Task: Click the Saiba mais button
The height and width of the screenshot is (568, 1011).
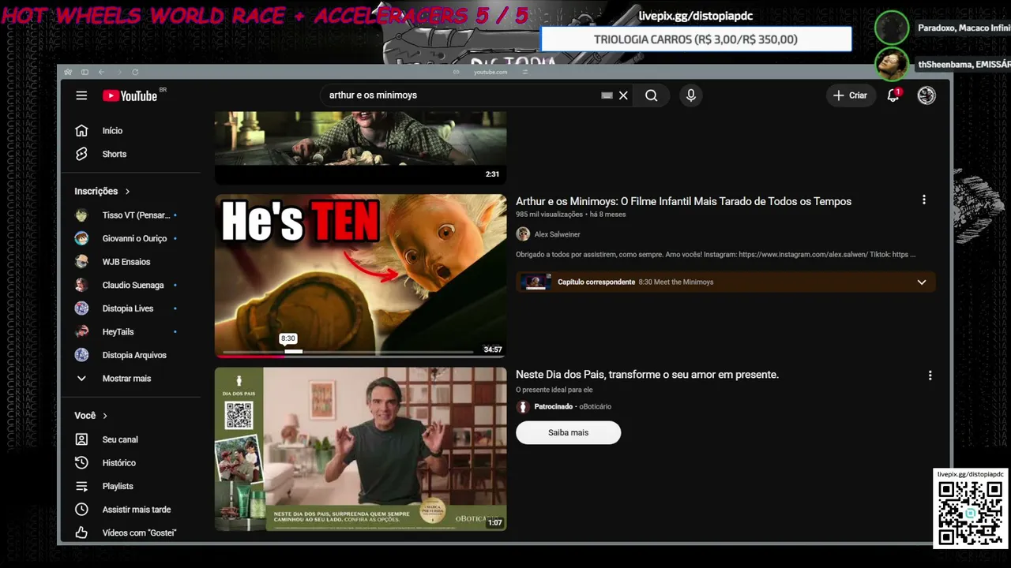Action: coord(569,432)
